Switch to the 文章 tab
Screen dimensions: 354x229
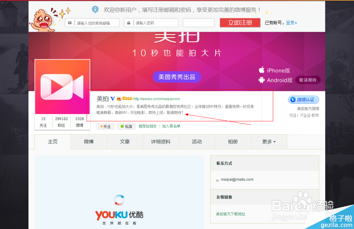pyautogui.click(x=125, y=142)
